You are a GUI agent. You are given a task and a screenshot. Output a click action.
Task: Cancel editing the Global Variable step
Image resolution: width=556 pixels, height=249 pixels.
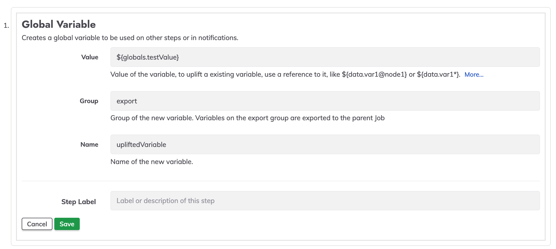(x=37, y=224)
